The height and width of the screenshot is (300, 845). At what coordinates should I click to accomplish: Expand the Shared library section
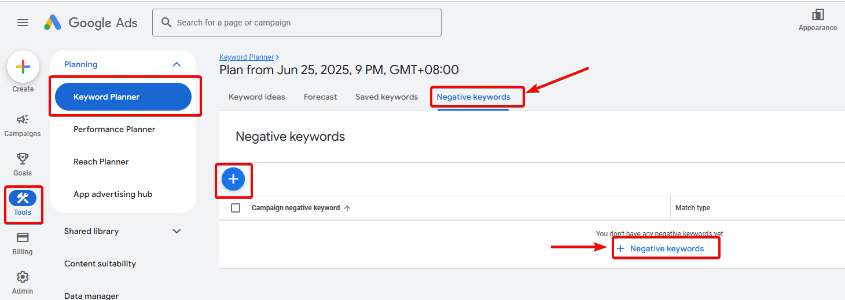coord(177,231)
